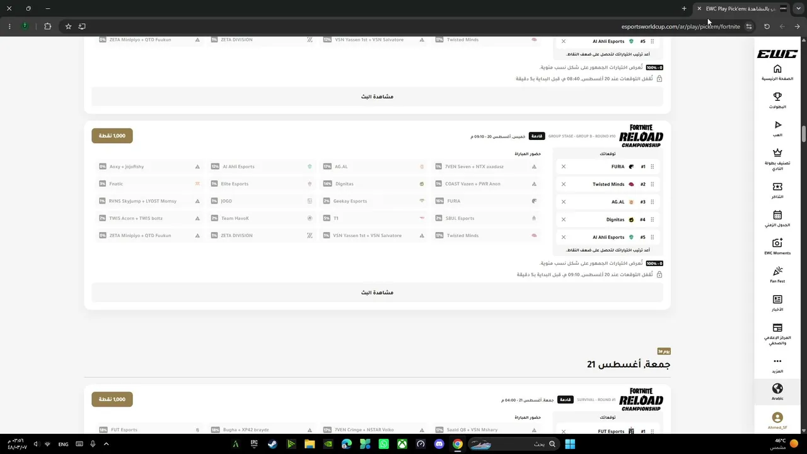Select team 7VEN Seven + NTX axadasz
Screen dimensions: 807x454
tap(486, 166)
